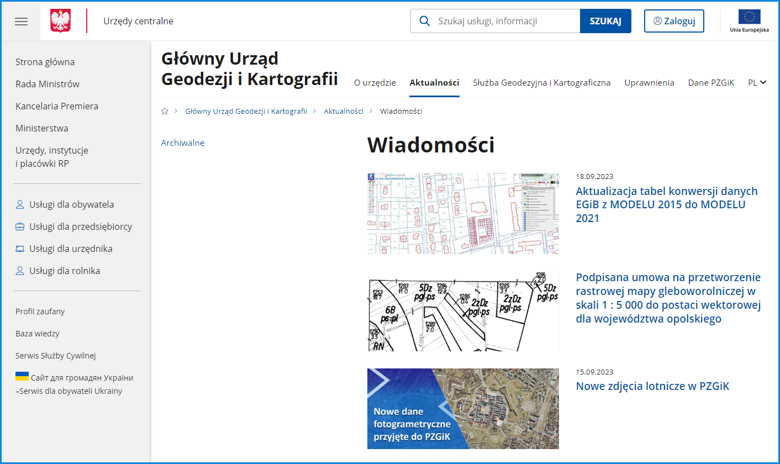The height and width of the screenshot is (464, 780).
Task: Focus the Szukaj usługi, informacji search field
Action: coord(505,22)
